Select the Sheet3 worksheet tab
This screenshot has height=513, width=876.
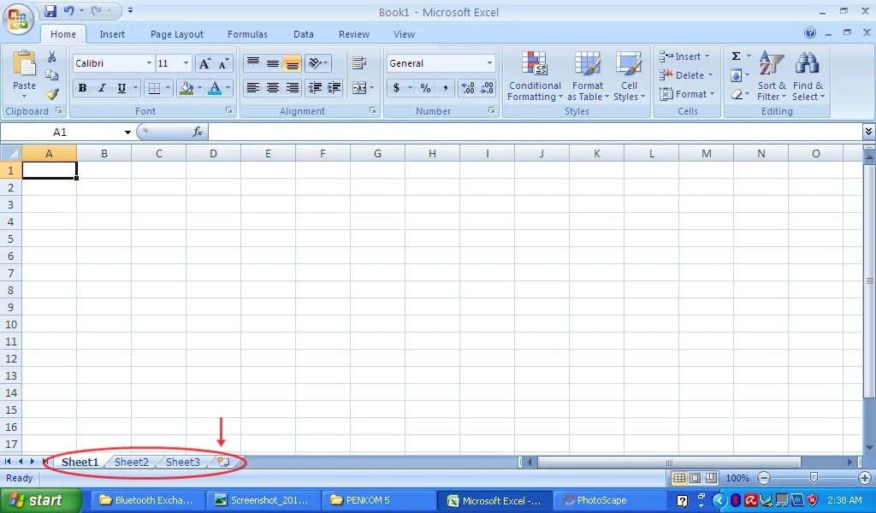[x=183, y=463]
